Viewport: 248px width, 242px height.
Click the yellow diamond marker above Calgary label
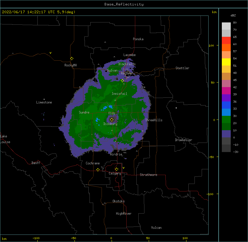[117, 169]
